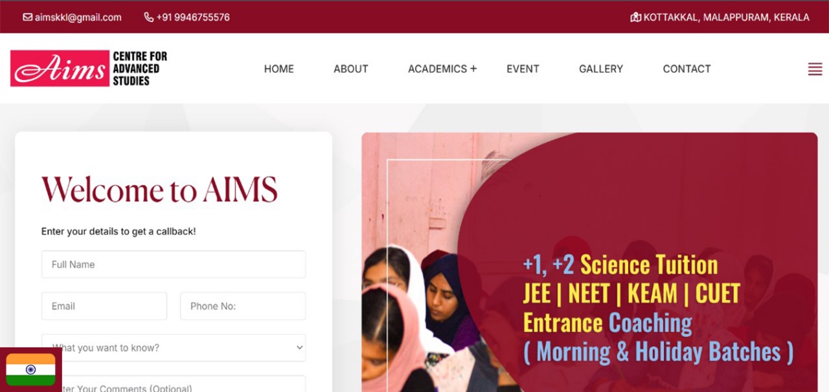Image resolution: width=829 pixels, height=392 pixels.
Task: Expand the ACADEMICS + menu
Action: pos(442,69)
